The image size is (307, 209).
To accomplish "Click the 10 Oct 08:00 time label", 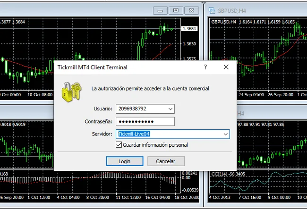I will (40, 95).
